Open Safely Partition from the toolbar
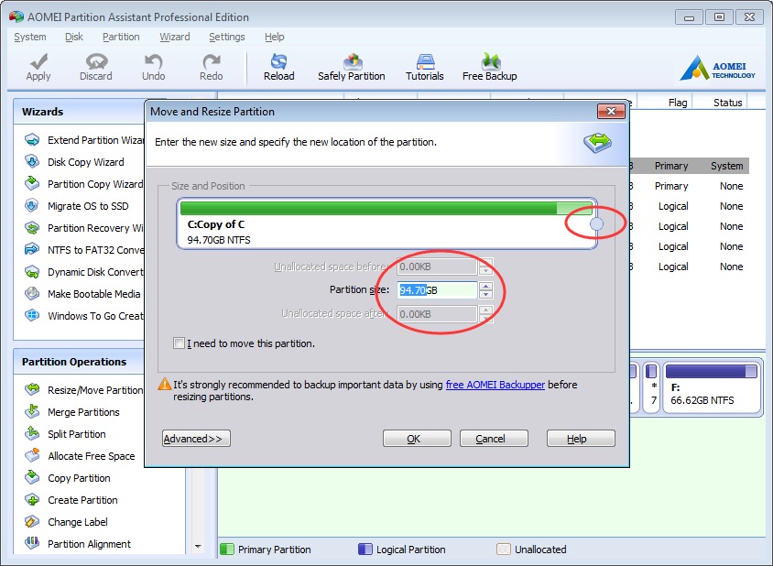This screenshot has width=773, height=566. (352, 65)
